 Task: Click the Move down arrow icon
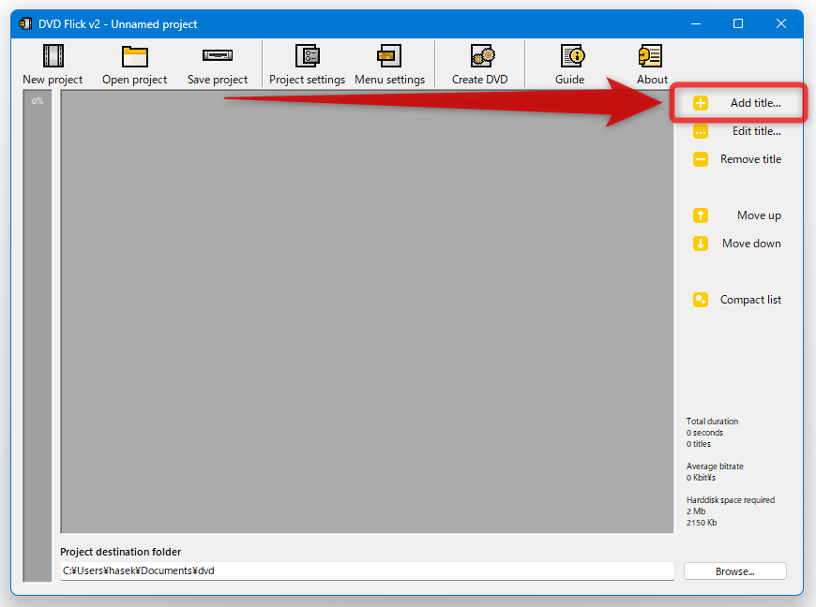(x=701, y=244)
